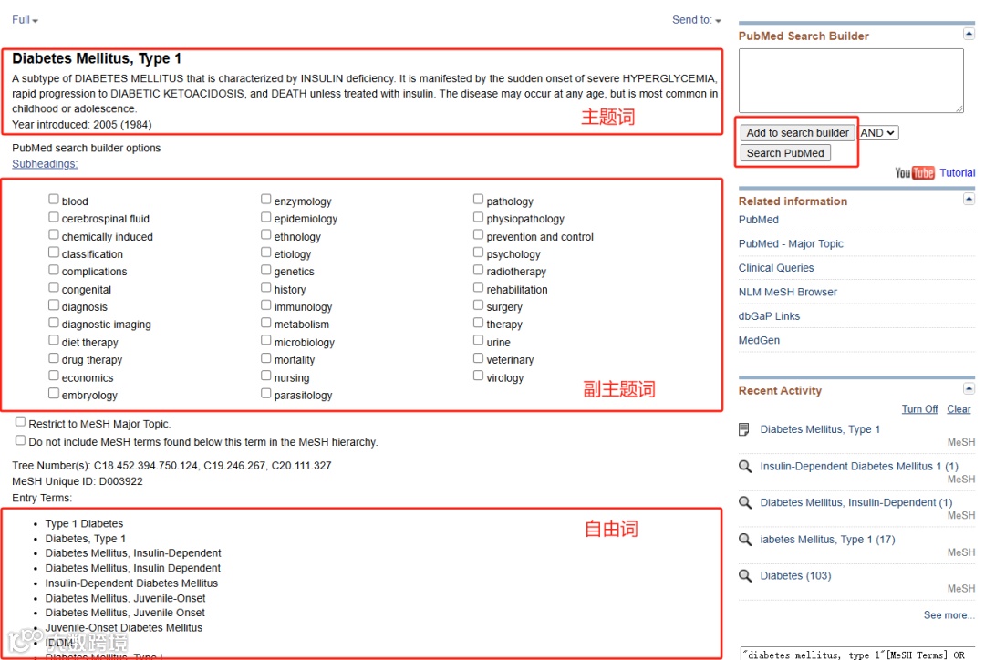Collapse the PubMed Search Builder panel

click(x=969, y=34)
